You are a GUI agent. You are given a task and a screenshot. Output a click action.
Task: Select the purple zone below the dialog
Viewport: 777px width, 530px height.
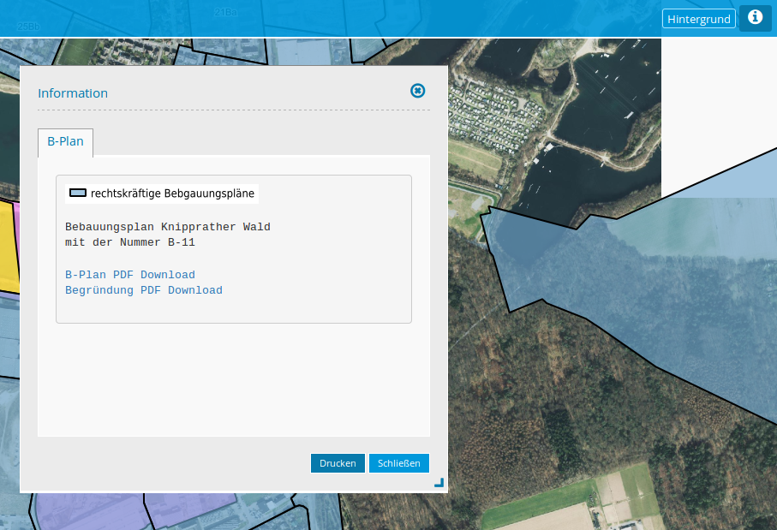(86, 512)
